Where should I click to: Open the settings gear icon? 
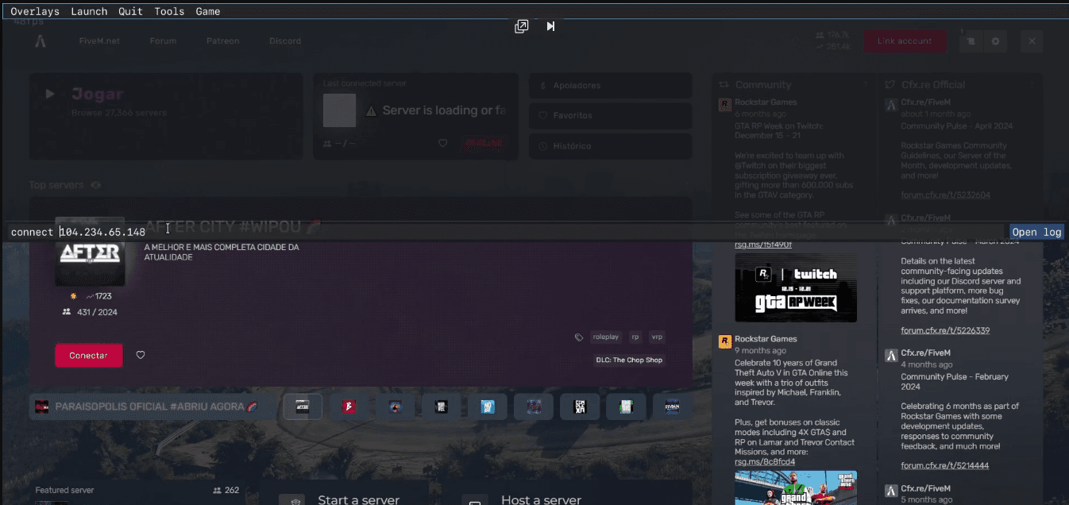pos(995,41)
